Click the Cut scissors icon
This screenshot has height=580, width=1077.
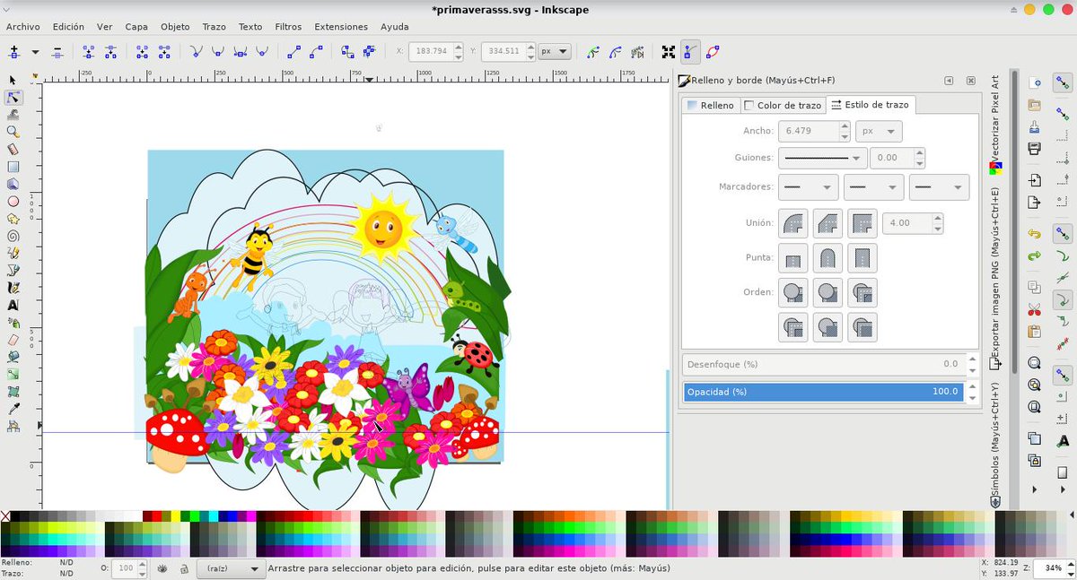click(1034, 310)
